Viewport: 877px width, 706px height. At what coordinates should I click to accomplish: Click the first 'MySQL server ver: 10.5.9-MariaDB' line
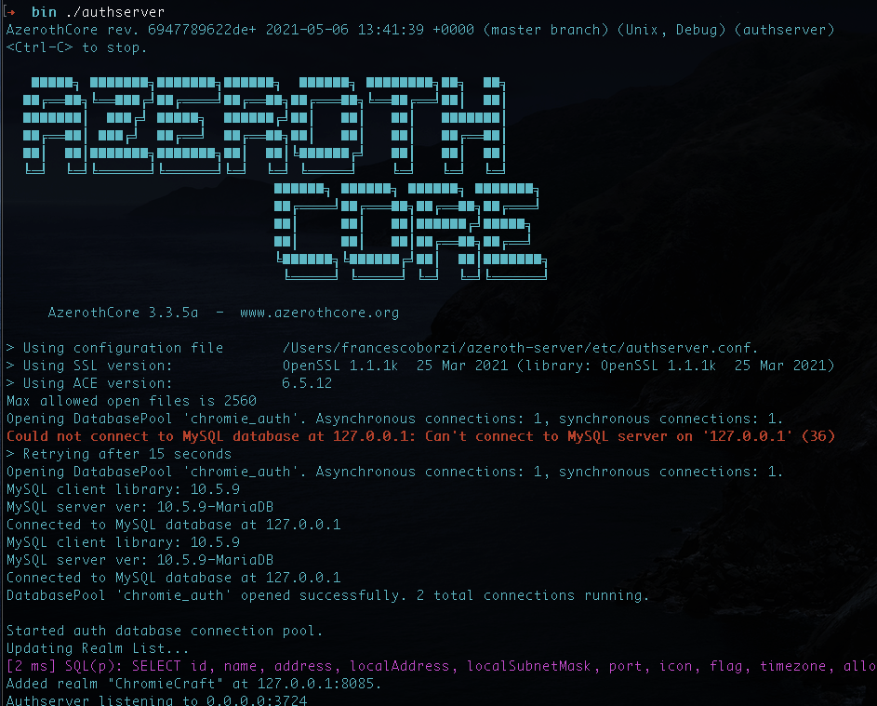[x=140, y=507]
